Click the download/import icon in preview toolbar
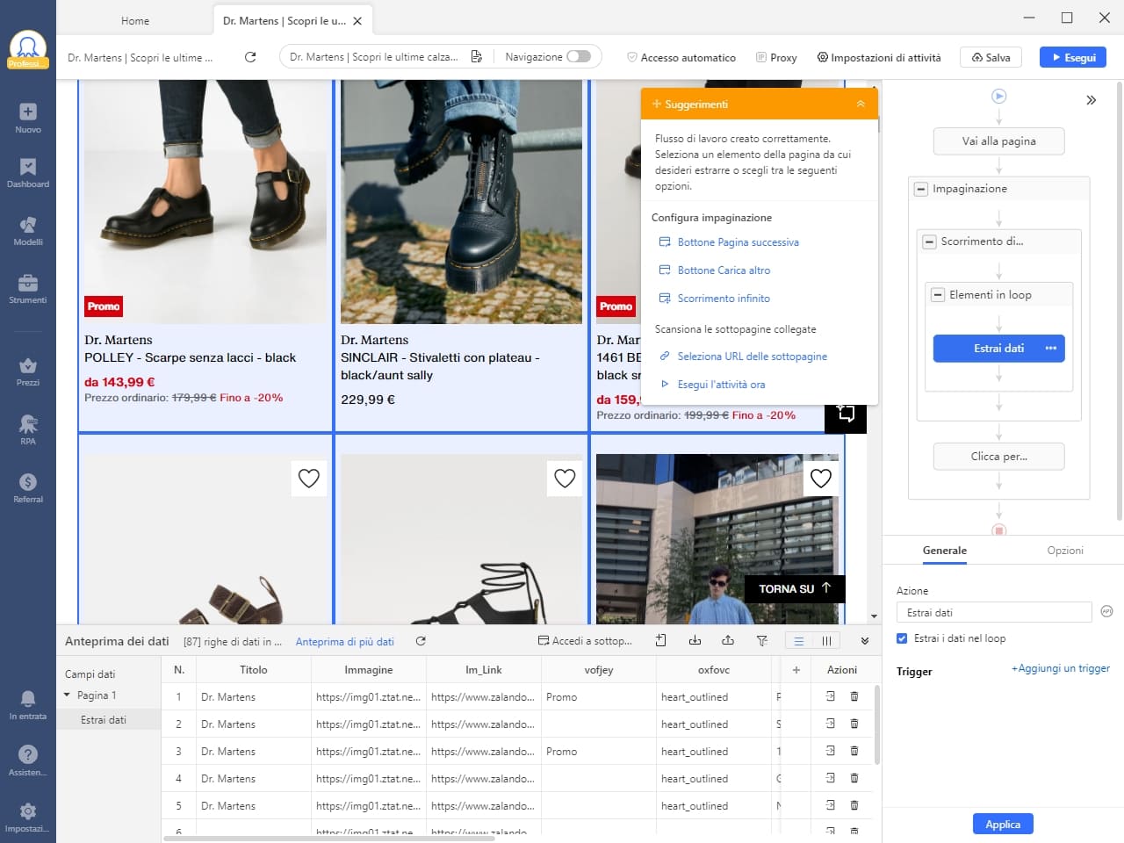The image size is (1124, 843). [695, 641]
